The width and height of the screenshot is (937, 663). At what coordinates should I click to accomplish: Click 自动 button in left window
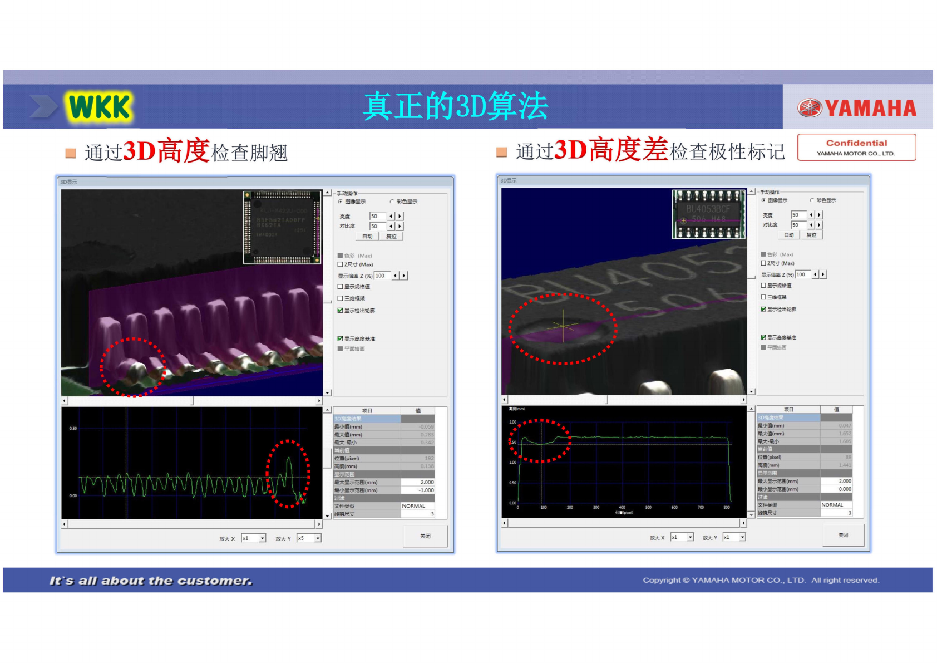point(367,237)
